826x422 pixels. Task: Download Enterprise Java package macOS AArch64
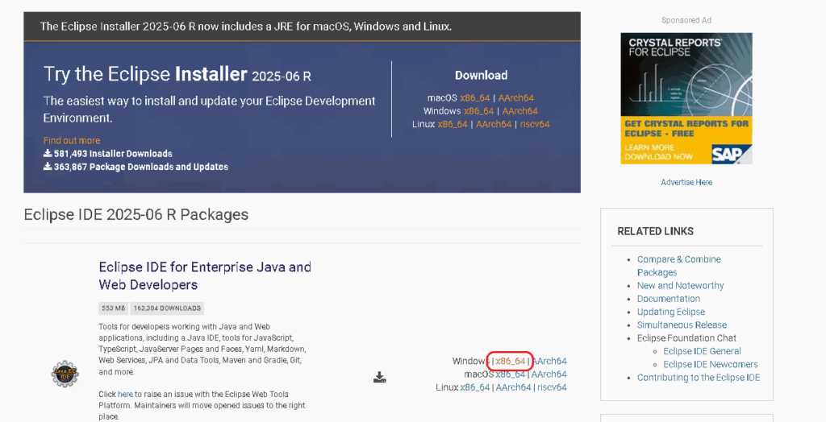point(549,374)
